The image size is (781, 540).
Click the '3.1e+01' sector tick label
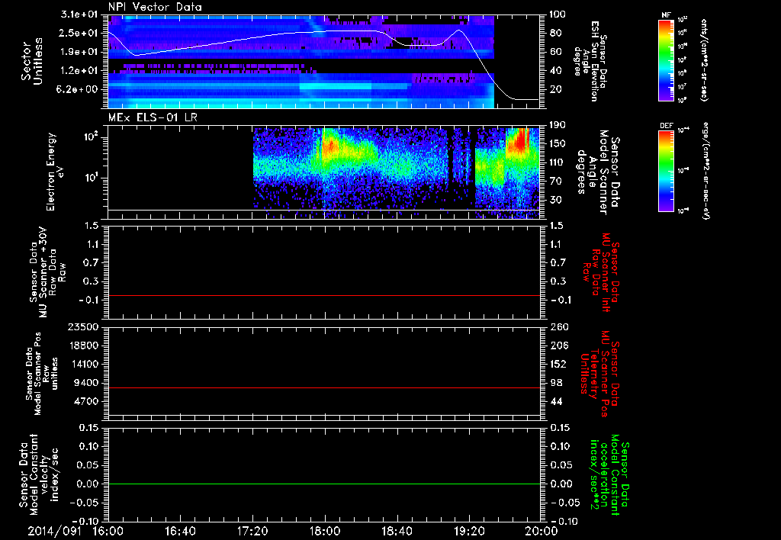pyautogui.click(x=79, y=14)
